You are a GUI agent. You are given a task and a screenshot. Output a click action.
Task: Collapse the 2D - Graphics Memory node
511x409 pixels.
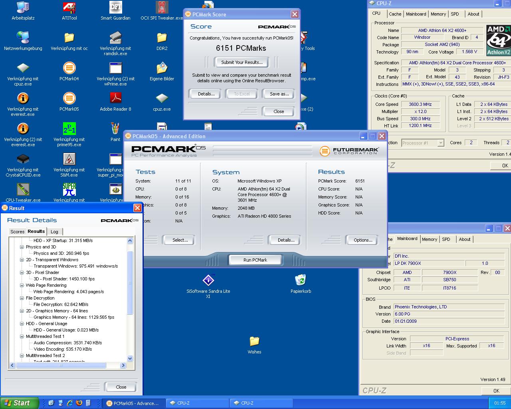coord(22,311)
